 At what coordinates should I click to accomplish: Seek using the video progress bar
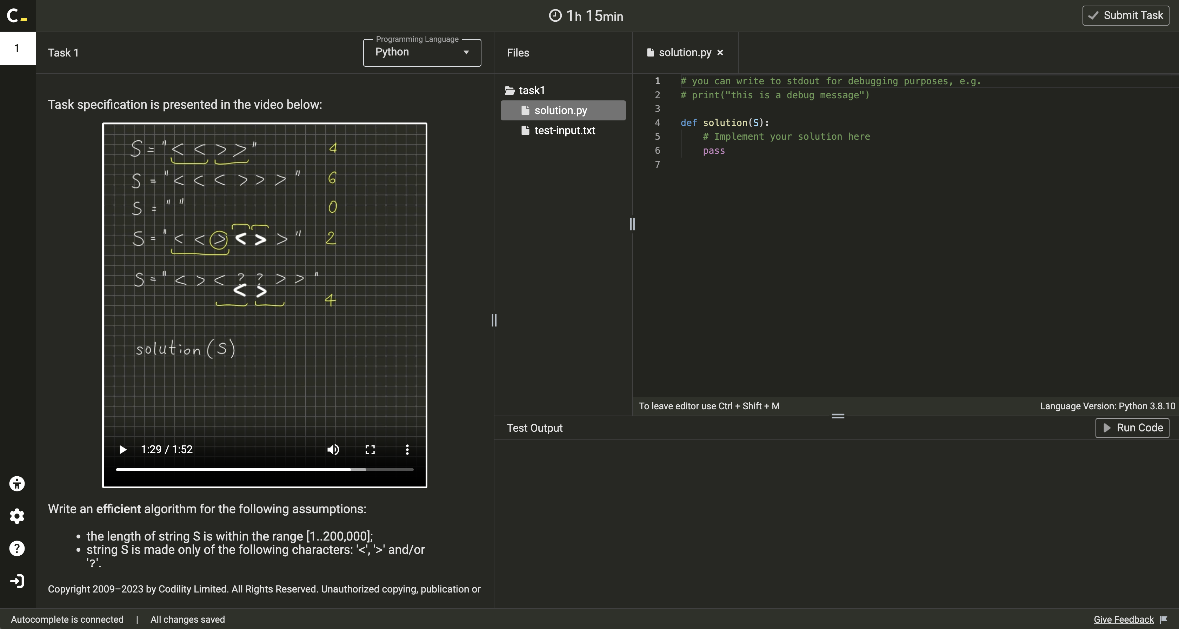pyautogui.click(x=265, y=470)
